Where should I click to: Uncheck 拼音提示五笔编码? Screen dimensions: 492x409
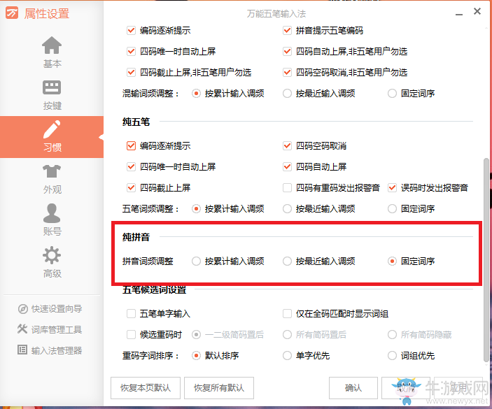pyautogui.click(x=287, y=31)
